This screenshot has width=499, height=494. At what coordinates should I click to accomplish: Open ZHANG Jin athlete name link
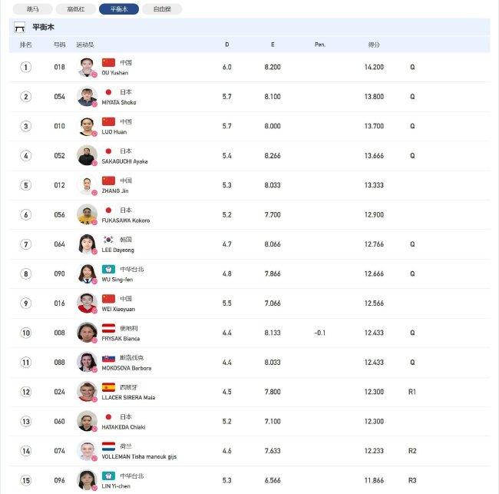click(115, 191)
